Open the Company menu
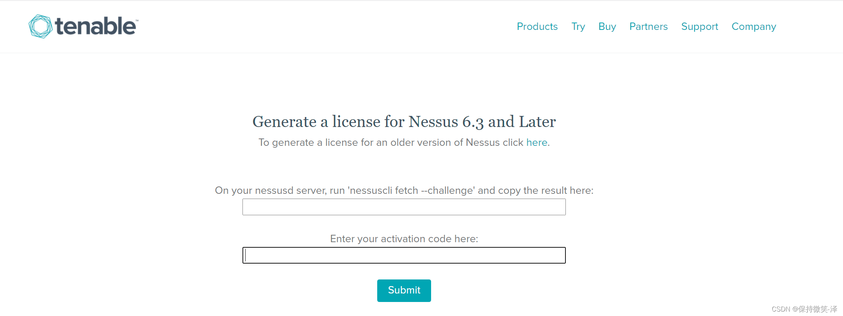 (x=754, y=27)
